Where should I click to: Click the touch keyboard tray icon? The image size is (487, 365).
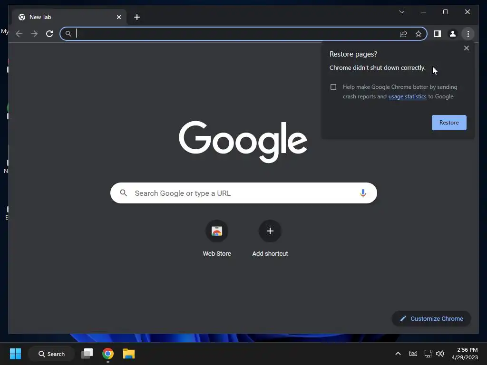(413, 354)
